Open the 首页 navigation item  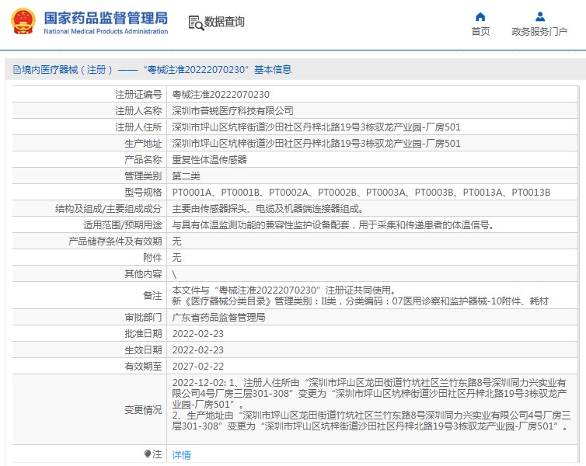pos(480,32)
